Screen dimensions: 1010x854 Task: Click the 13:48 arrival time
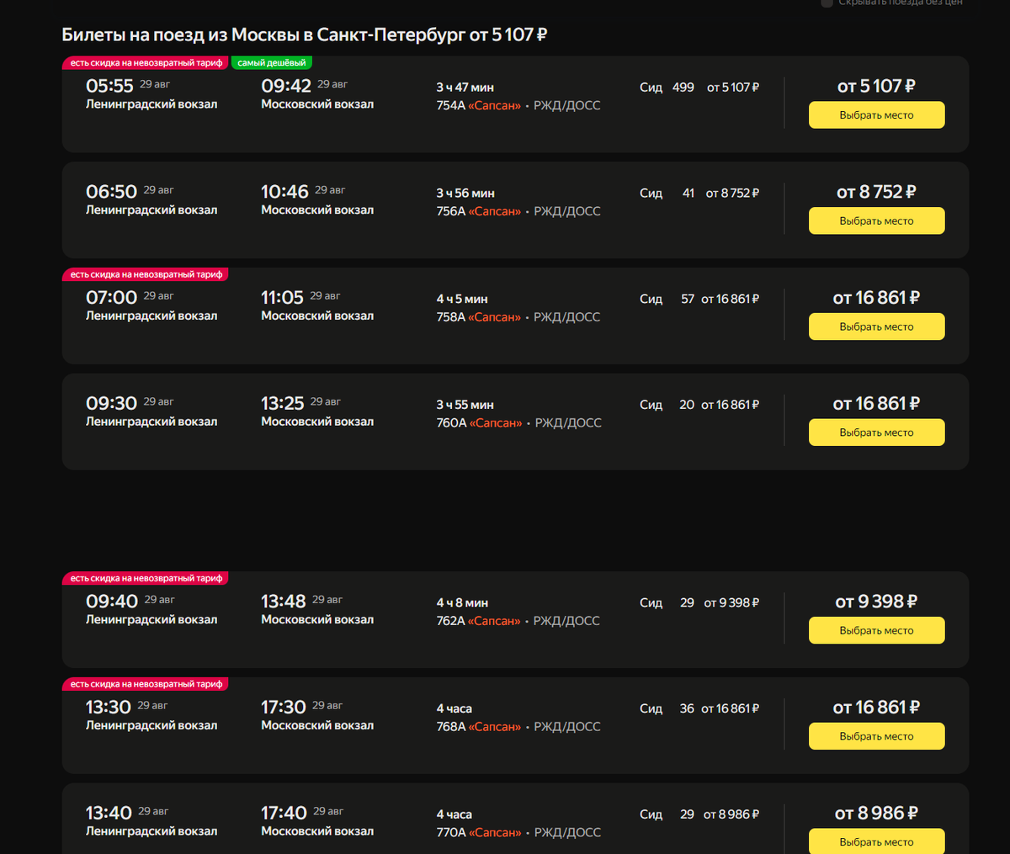tap(284, 602)
